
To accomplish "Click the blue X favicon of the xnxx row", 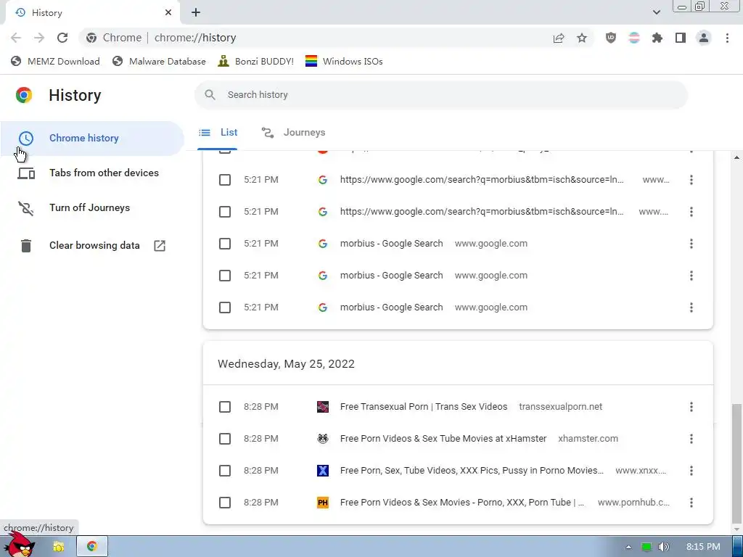I will click(x=323, y=470).
